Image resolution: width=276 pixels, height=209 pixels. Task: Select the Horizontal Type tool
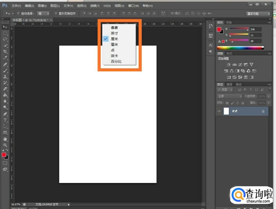(x=5, y=120)
